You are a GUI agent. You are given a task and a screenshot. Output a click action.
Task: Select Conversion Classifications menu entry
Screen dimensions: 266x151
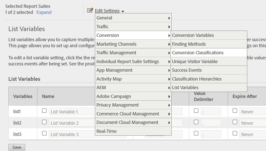pos(198,53)
